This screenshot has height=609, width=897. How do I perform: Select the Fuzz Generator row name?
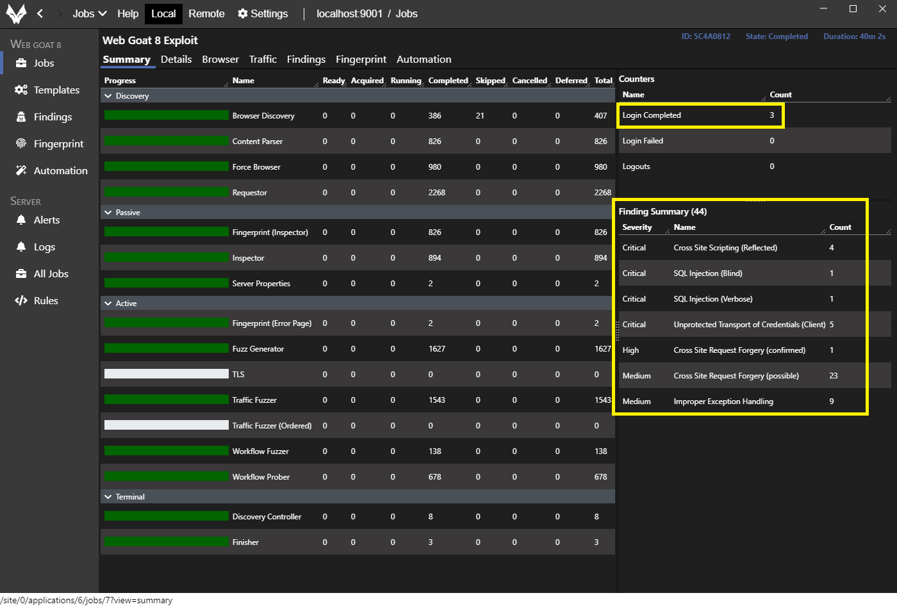pyautogui.click(x=258, y=349)
